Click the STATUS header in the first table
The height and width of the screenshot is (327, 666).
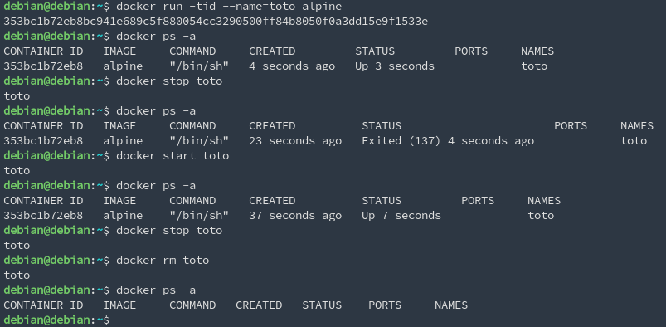click(375, 51)
